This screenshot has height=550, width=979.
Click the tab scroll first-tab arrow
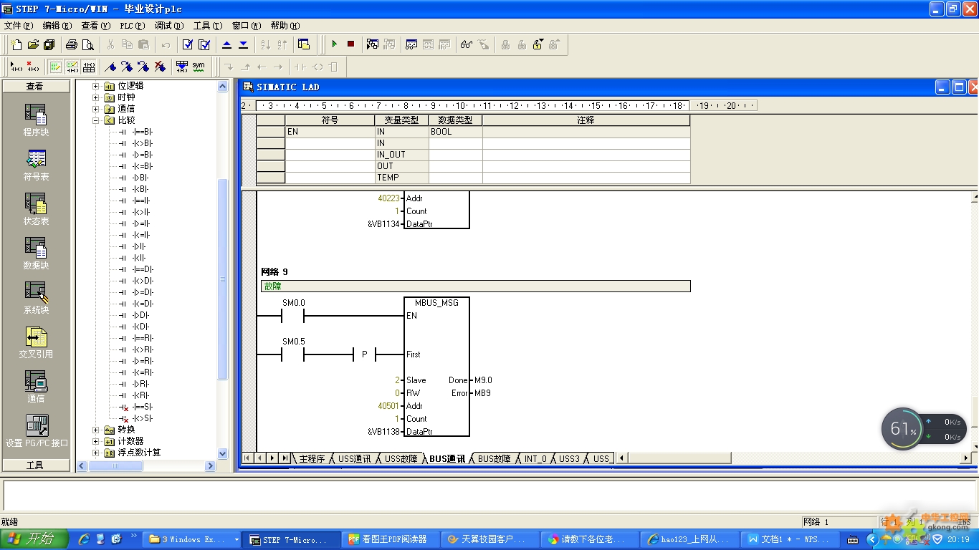tap(247, 458)
